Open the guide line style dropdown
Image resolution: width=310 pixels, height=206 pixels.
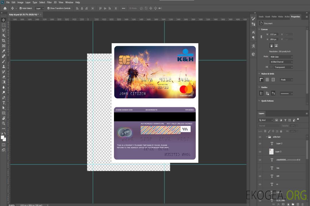(286, 94)
